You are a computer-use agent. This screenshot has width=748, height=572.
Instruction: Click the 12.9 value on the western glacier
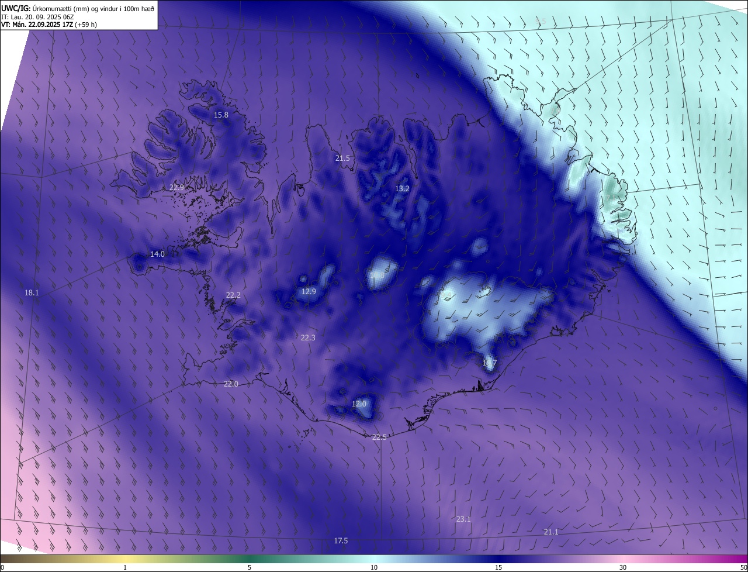(309, 292)
